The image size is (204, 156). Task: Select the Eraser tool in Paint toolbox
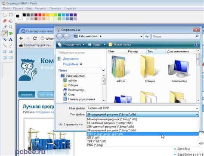pyautogui.click(x=5, y=21)
